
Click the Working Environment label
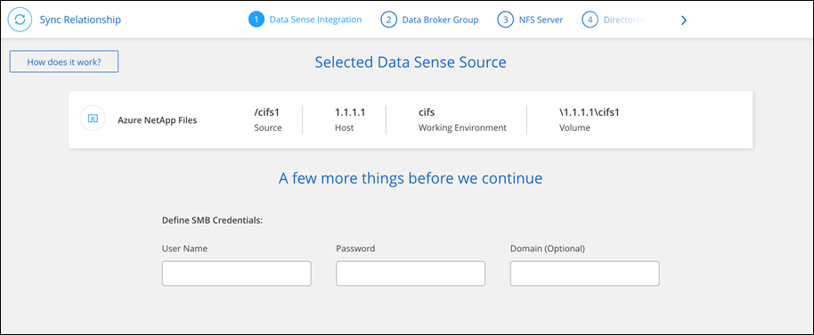[462, 127]
